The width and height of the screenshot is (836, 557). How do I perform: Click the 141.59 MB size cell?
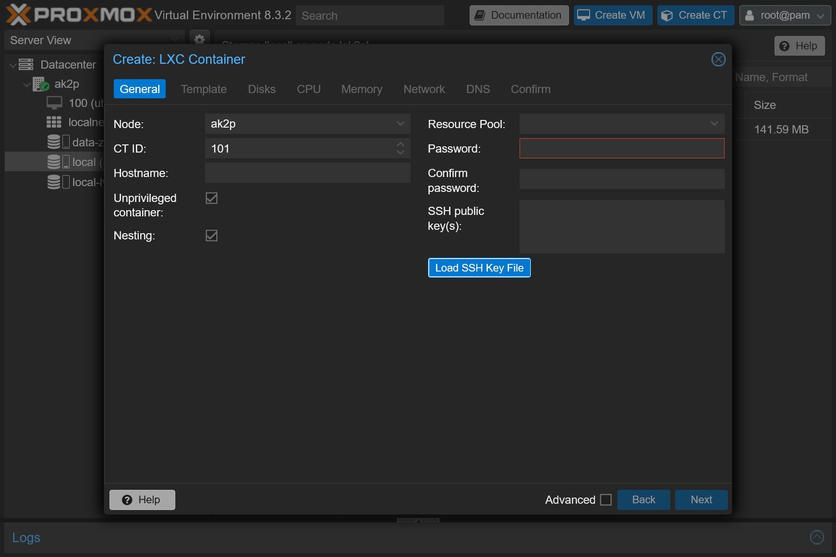click(x=781, y=130)
